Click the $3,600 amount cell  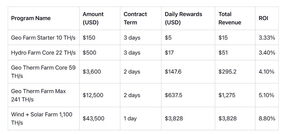tap(92, 72)
